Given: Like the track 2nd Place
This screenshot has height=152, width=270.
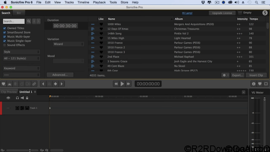Looking at the screenshot, I should tap(101, 57).
